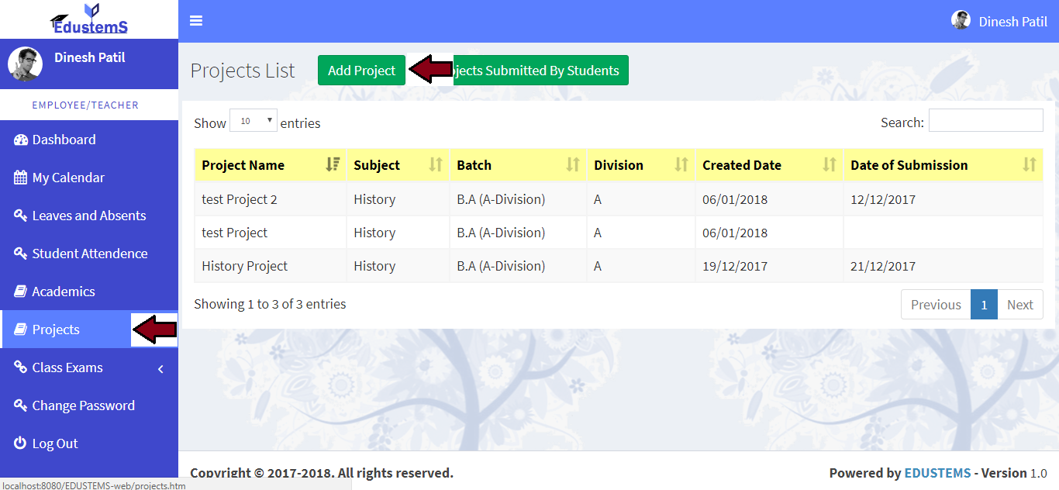Click the calendar icon beside My Calendar
The height and width of the screenshot is (490, 1059).
point(21,178)
